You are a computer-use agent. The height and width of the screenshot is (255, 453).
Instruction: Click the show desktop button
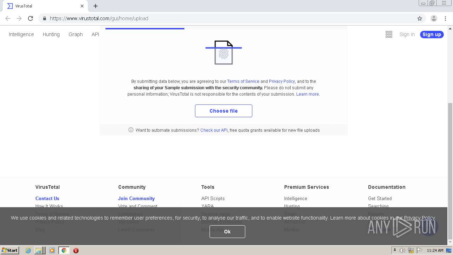tap(449, 250)
